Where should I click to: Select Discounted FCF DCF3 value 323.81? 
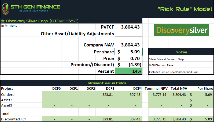pos(108,119)
